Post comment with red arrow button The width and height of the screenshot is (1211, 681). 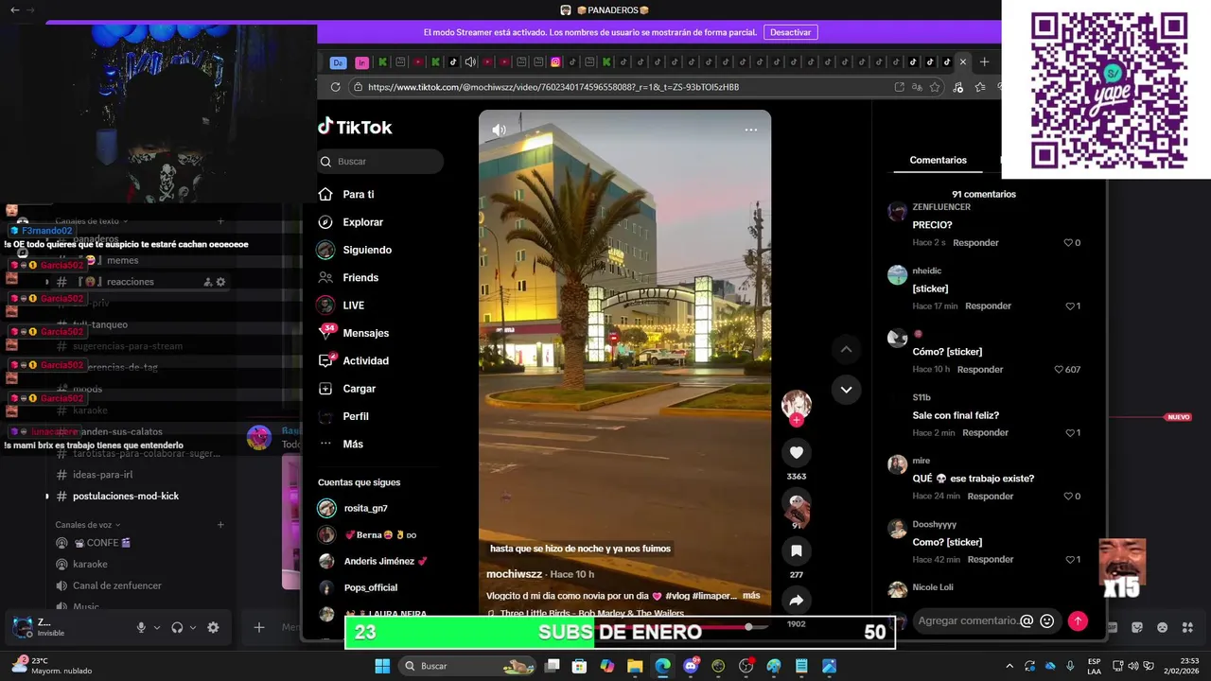[x=1078, y=621]
